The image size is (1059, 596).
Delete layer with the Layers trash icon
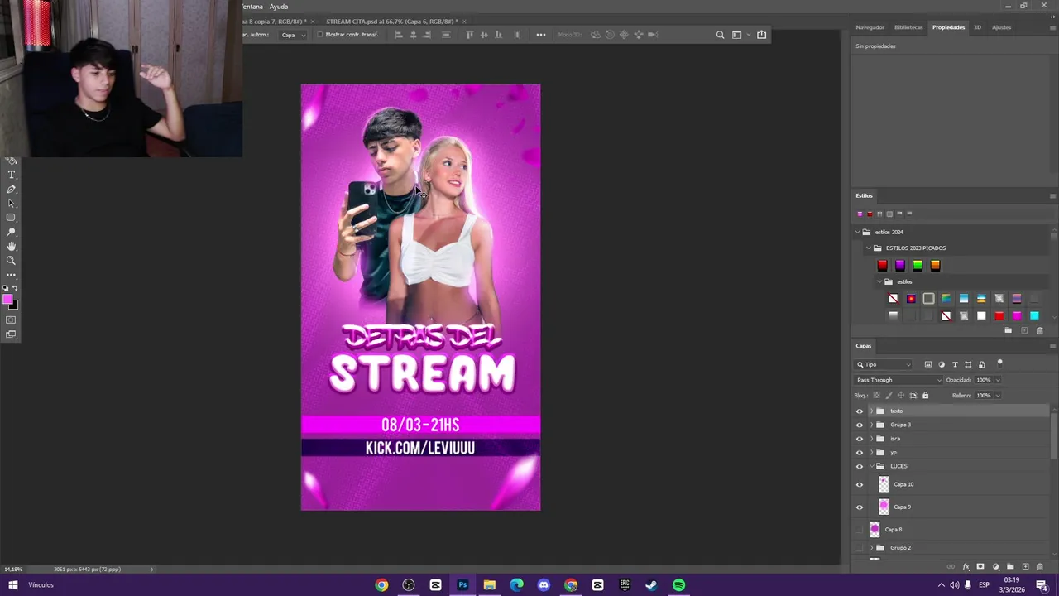click(1040, 567)
